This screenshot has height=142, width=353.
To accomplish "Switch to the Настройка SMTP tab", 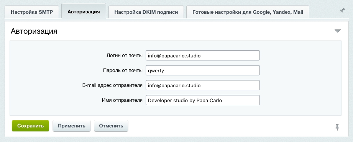I will [32, 12].
